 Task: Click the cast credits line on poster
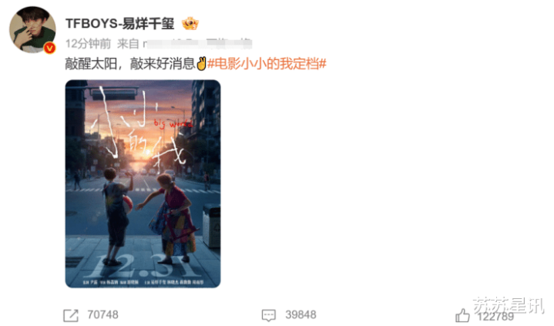click(143, 282)
